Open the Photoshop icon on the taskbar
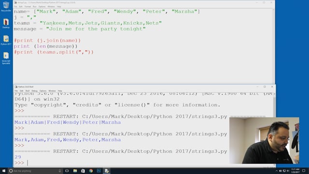The width and height of the screenshot is (309, 174). click(x=98, y=171)
